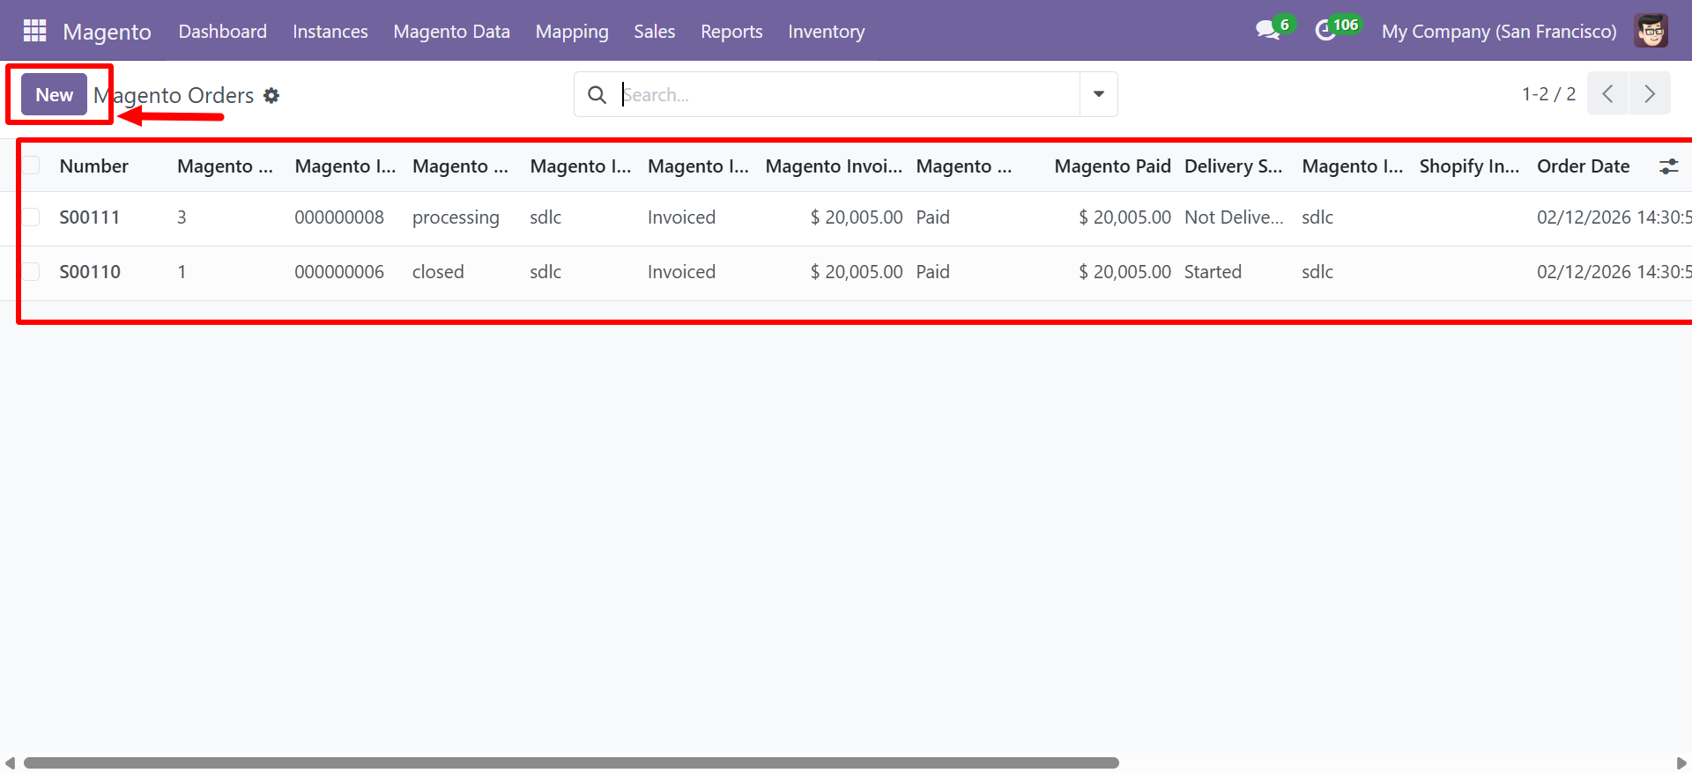
Task: Open the Inventory menu
Action: pos(827,31)
